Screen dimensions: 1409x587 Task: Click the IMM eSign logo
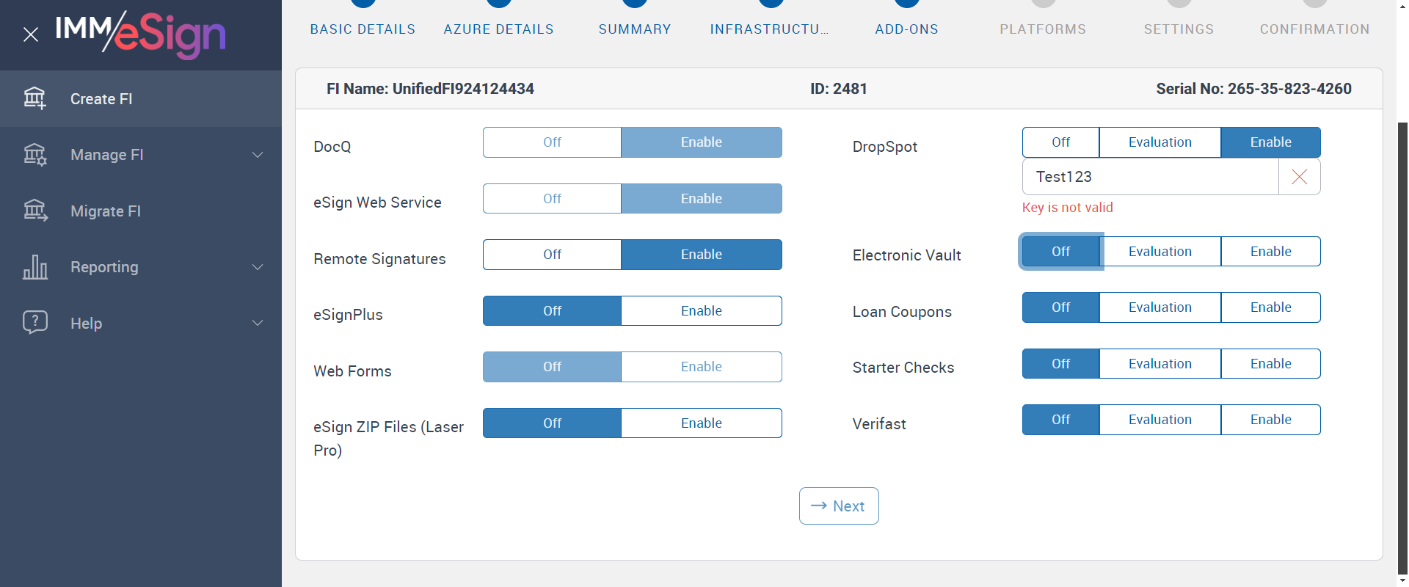point(140,34)
